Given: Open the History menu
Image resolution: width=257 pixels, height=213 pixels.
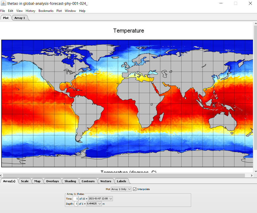Looking at the screenshot, I should [x=30, y=11].
